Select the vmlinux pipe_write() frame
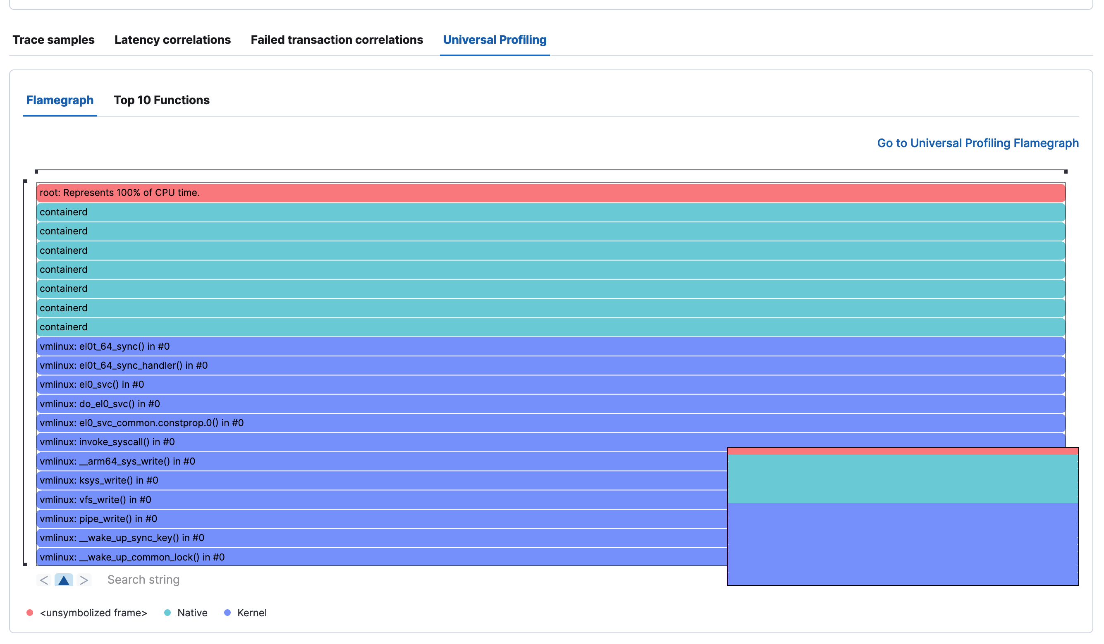 point(382,519)
